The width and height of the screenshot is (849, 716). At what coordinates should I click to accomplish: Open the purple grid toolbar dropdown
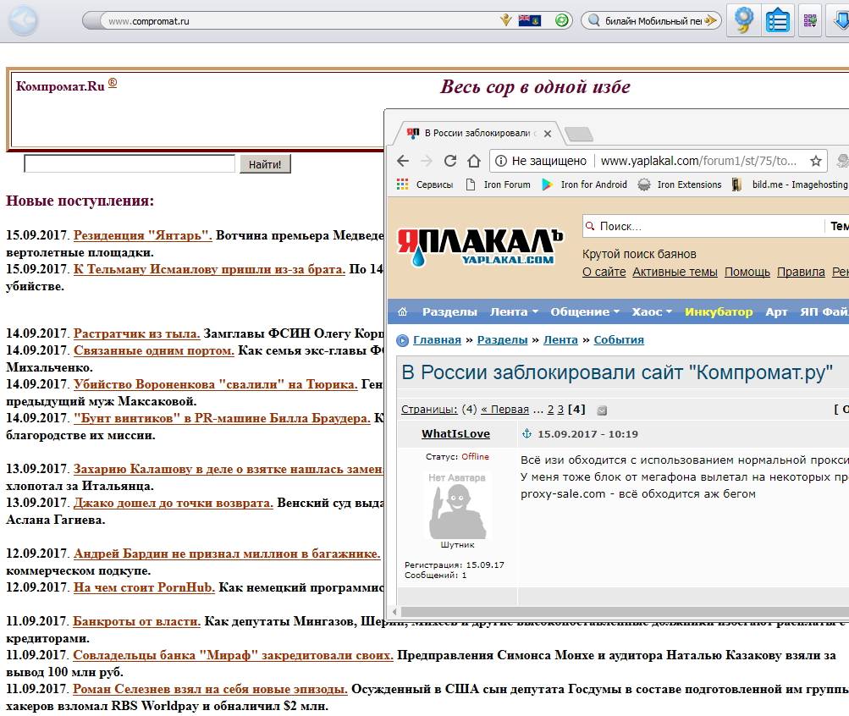(x=810, y=20)
